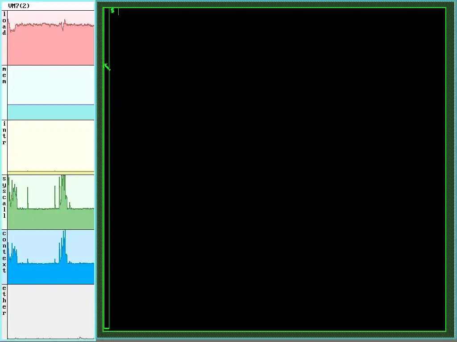This screenshot has width=457, height=342.
Task: Select the load graph in stats
Action: click(51, 38)
